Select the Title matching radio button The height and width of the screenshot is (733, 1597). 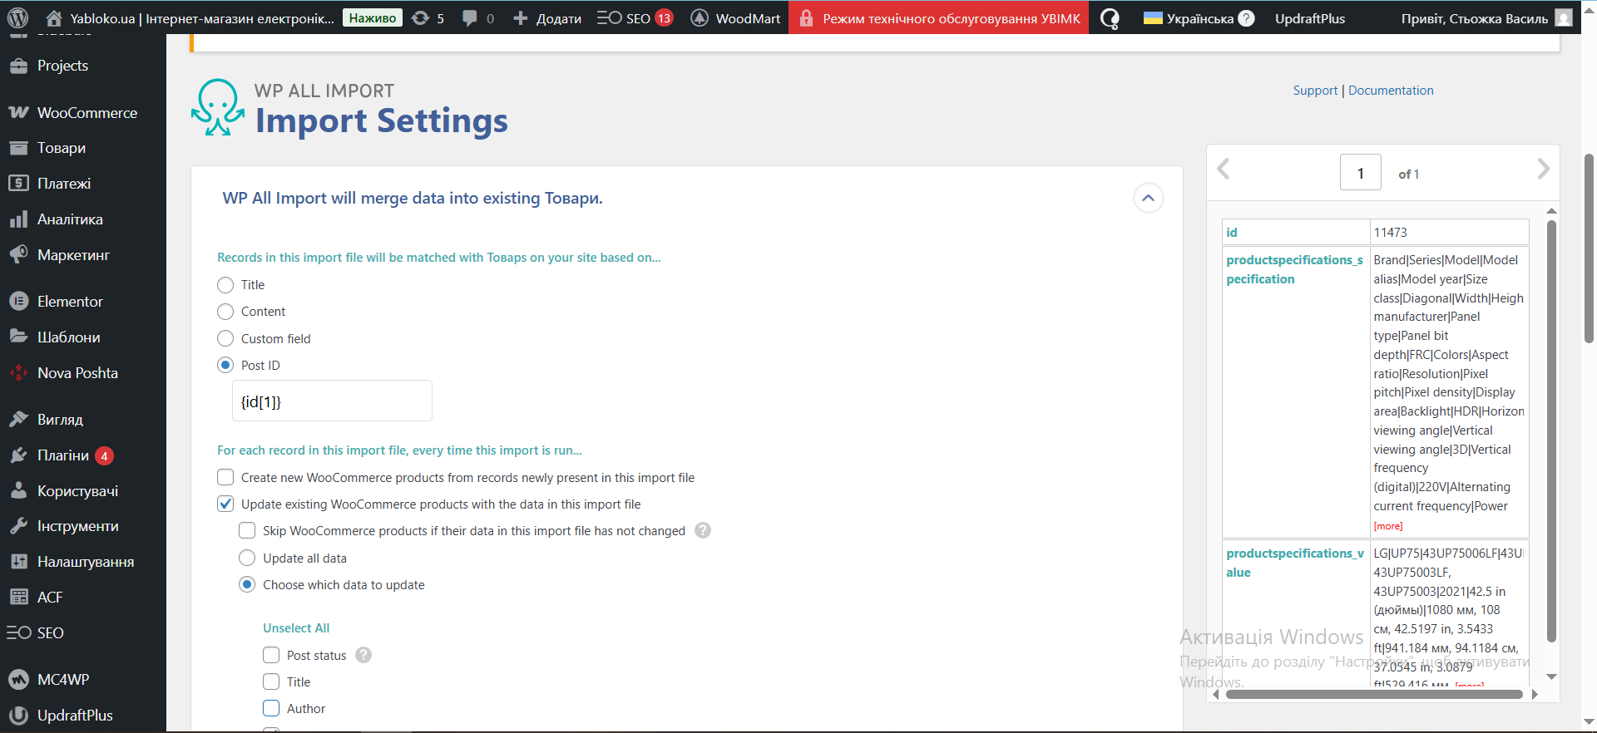point(225,285)
